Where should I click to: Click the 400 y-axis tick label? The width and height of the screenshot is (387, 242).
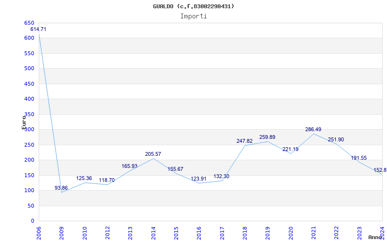(x=29, y=99)
